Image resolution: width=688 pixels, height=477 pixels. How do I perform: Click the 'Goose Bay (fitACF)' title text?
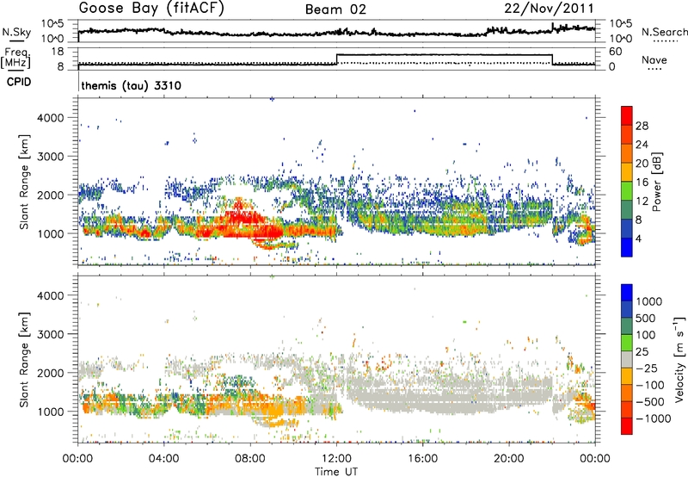[151, 8]
